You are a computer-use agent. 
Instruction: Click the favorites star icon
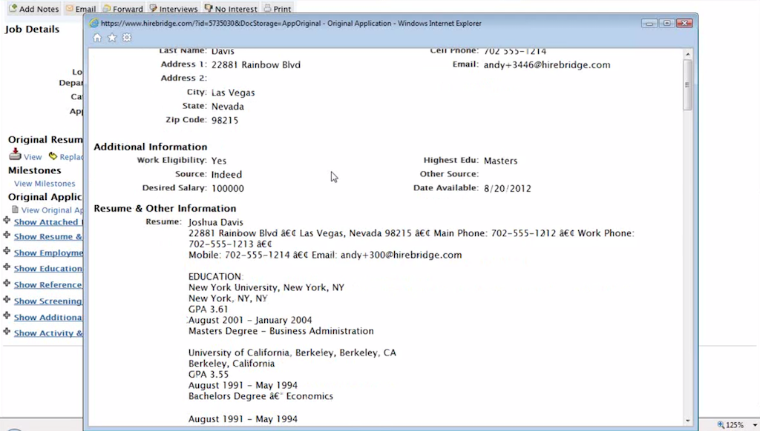[x=112, y=38]
